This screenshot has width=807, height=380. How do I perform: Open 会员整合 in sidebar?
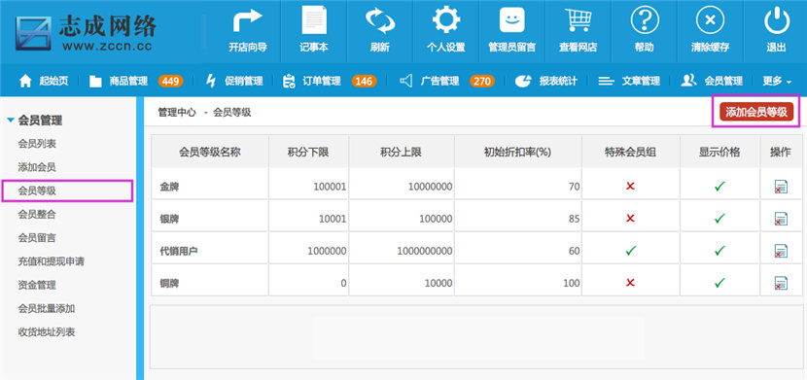[x=37, y=215]
